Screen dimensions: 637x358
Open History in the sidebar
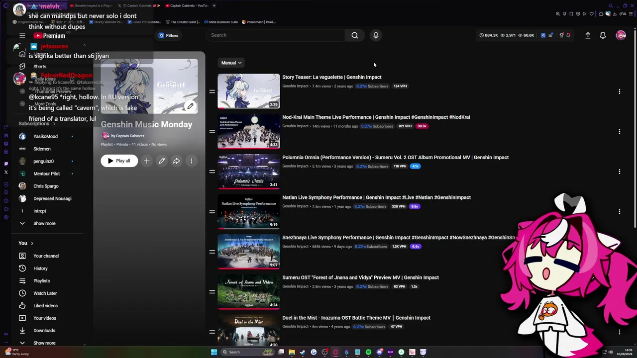40,268
